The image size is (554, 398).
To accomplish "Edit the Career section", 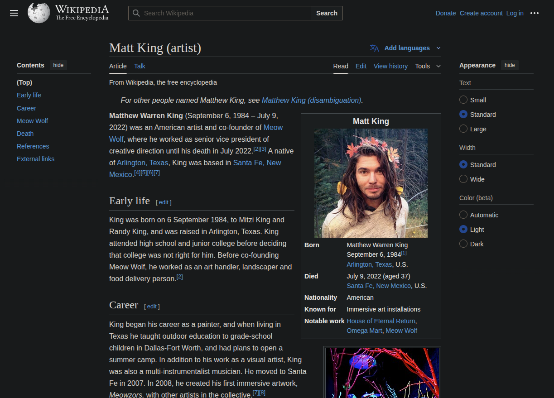I will [152, 307].
